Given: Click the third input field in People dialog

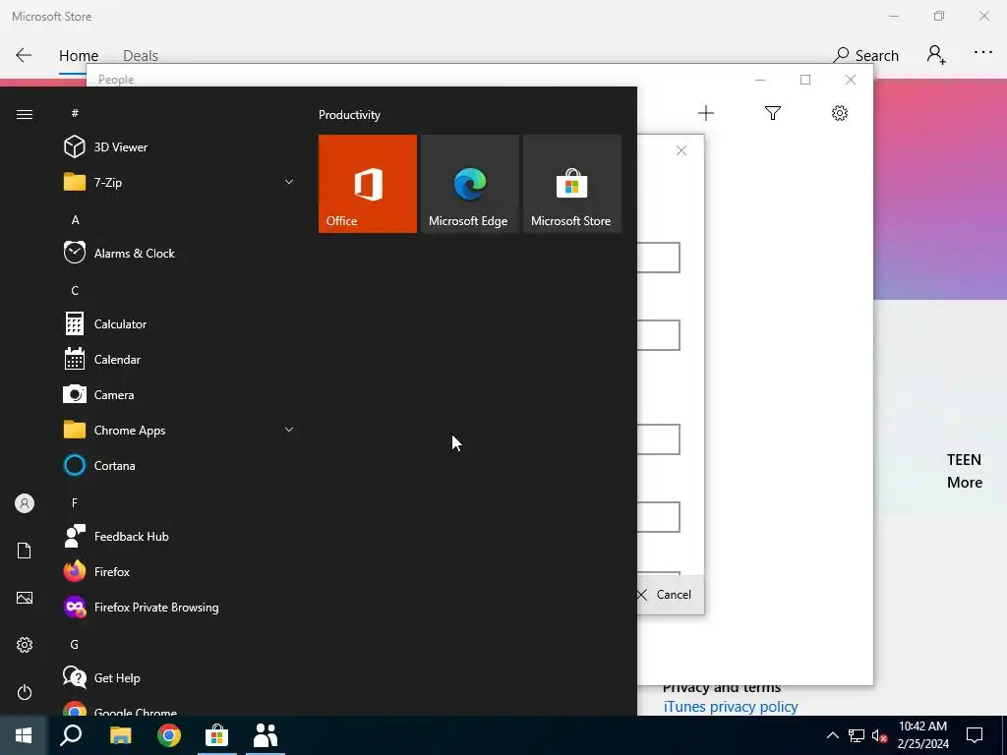Looking at the screenshot, I should coord(658,439).
